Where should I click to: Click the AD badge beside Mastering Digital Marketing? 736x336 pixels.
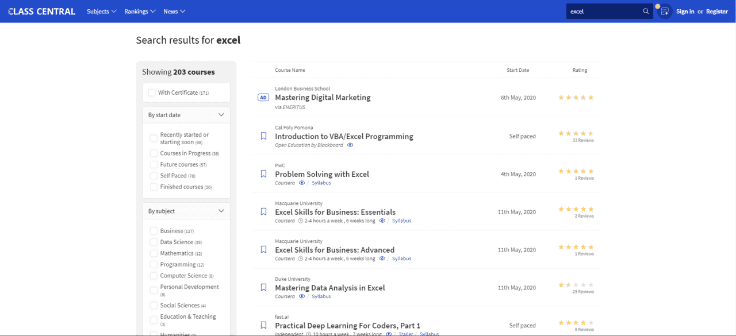[263, 98]
